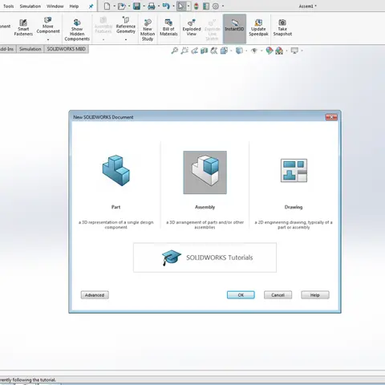Close the New SOLIDWORKS Document dialog
This screenshot has height=385, width=385.
coord(331,117)
